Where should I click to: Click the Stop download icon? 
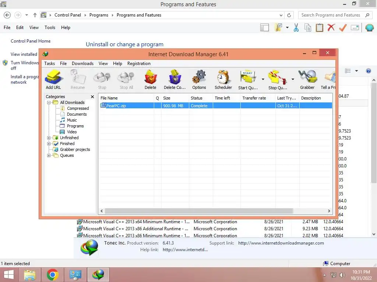(102, 80)
